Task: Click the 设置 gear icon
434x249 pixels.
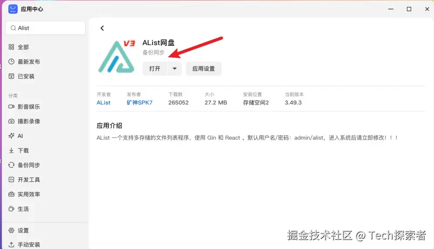Action: (x=11, y=230)
